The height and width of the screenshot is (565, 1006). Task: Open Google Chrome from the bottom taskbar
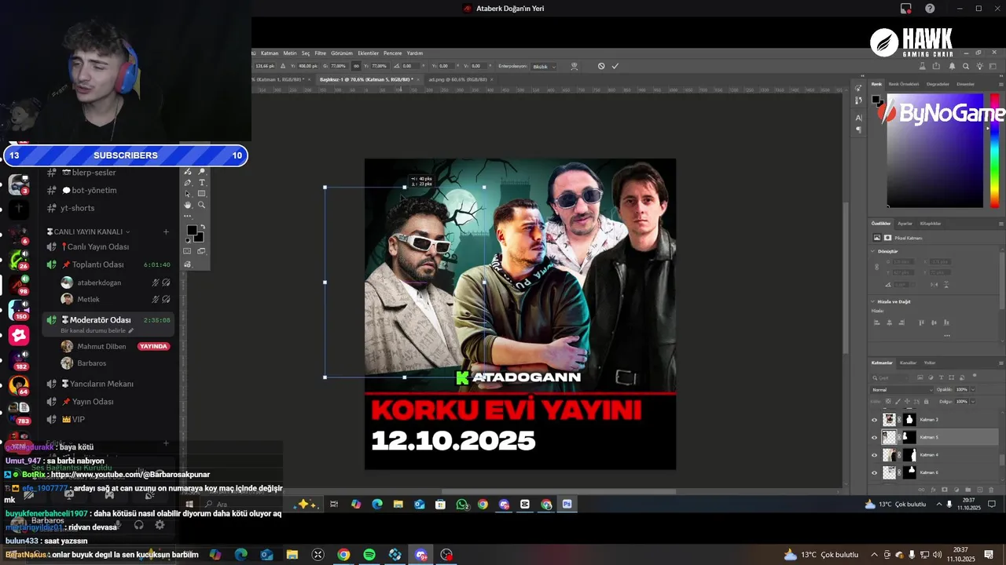click(343, 555)
